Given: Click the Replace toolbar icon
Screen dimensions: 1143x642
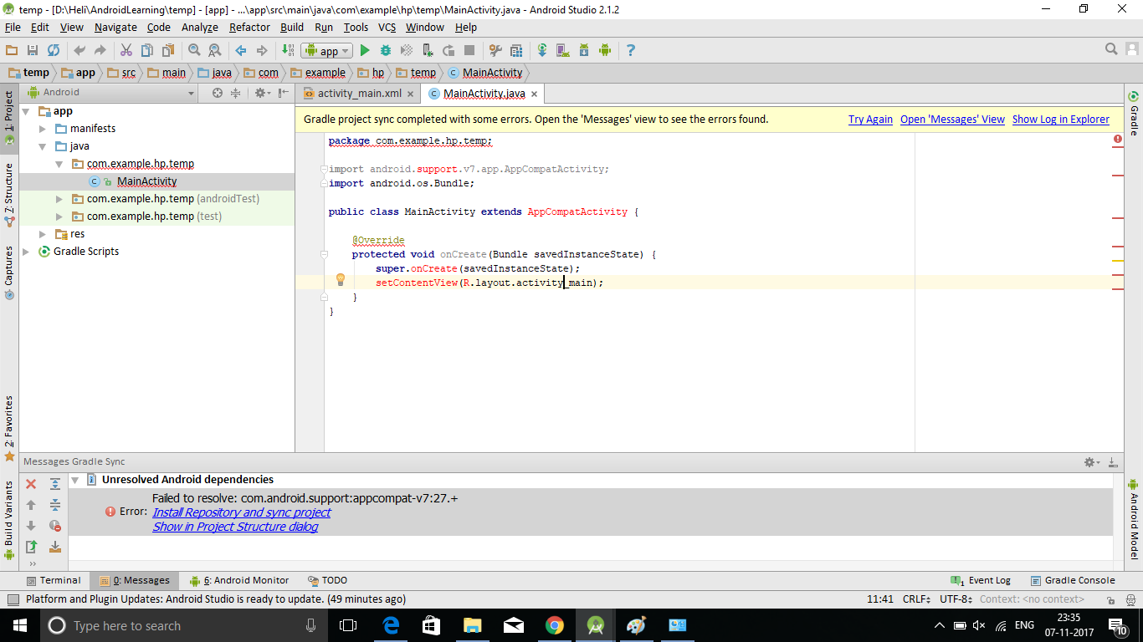Looking at the screenshot, I should pyautogui.click(x=215, y=50).
